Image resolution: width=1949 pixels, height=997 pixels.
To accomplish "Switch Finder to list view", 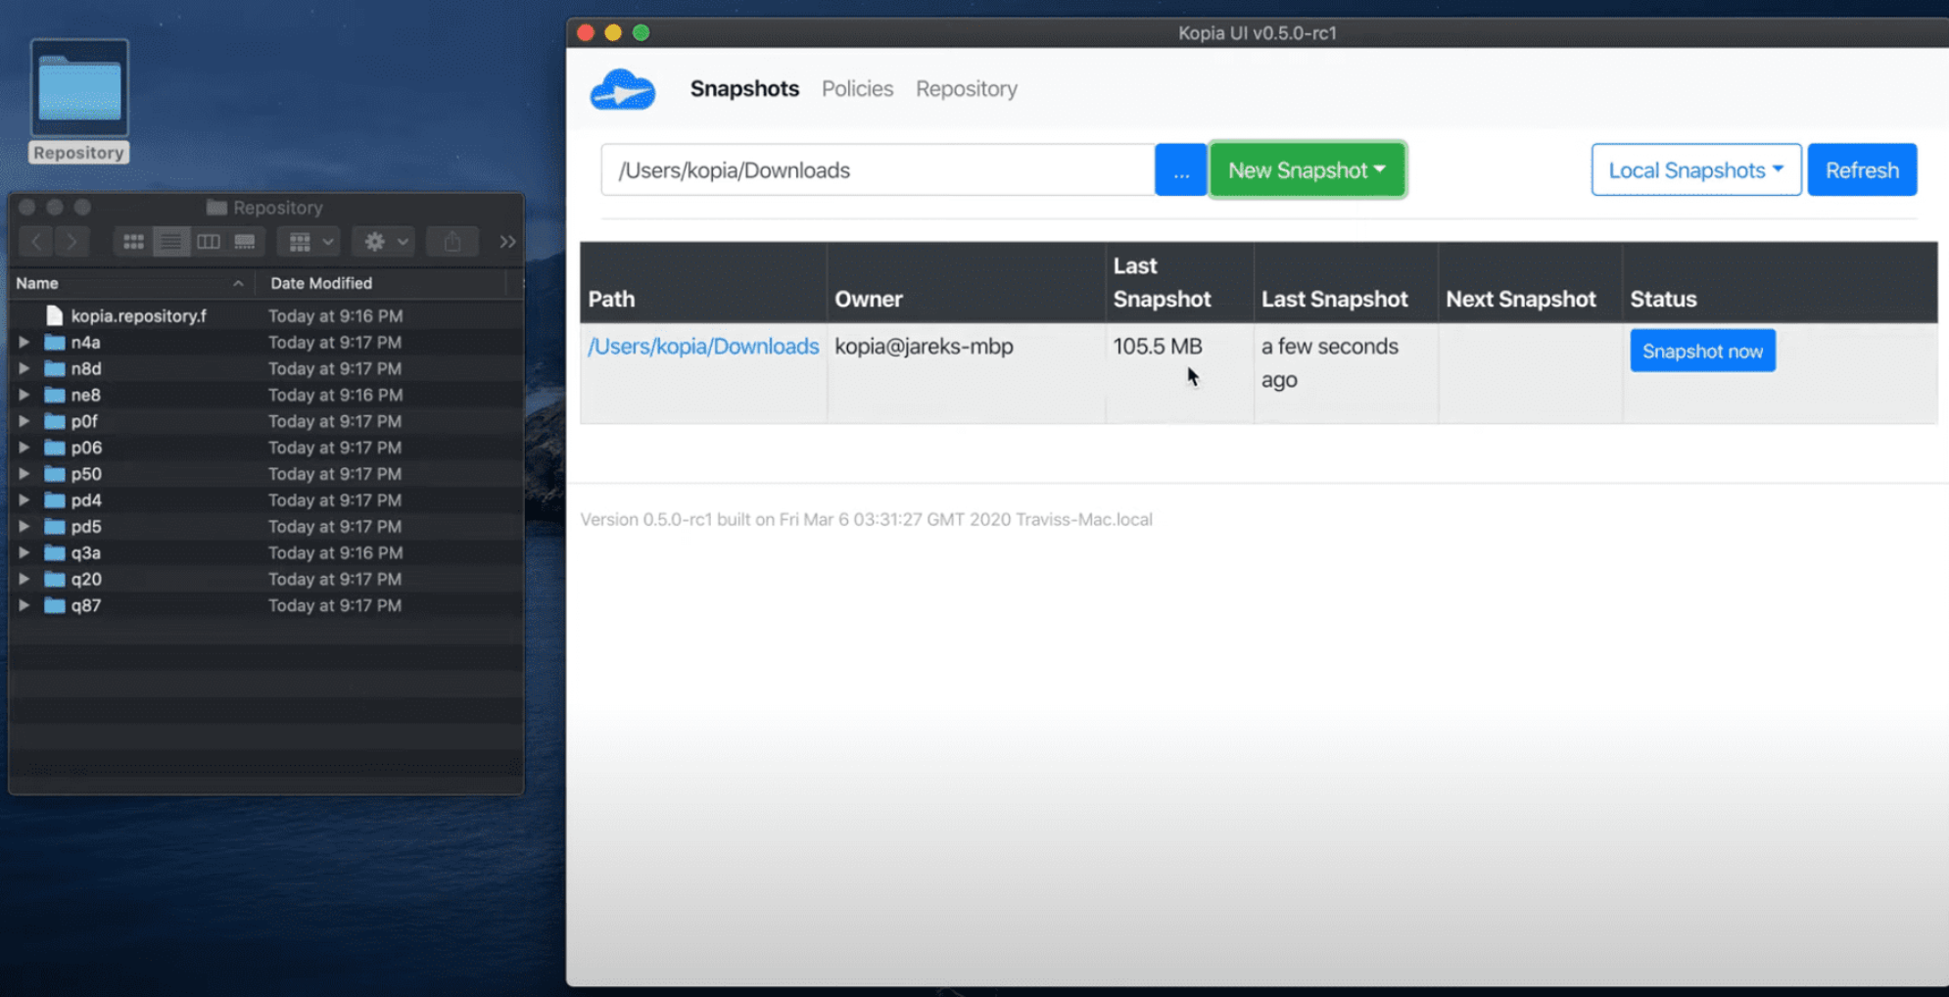I will tap(170, 241).
